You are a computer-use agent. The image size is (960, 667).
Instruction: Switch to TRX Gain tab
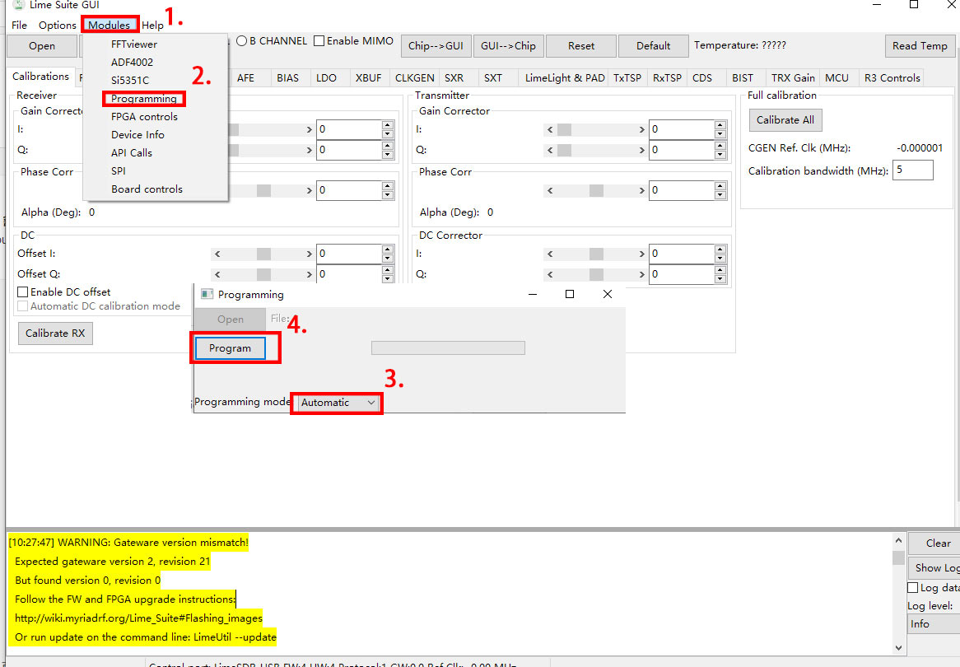coord(793,77)
